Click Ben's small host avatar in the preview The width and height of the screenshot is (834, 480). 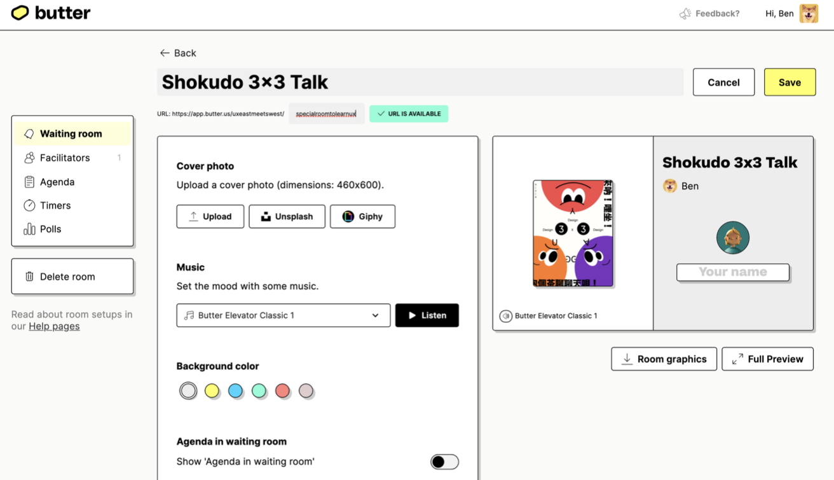tap(669, 186)
